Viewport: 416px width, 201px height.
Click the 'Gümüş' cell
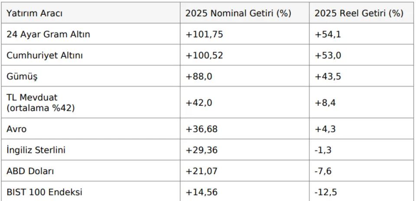tap(22, 77)
